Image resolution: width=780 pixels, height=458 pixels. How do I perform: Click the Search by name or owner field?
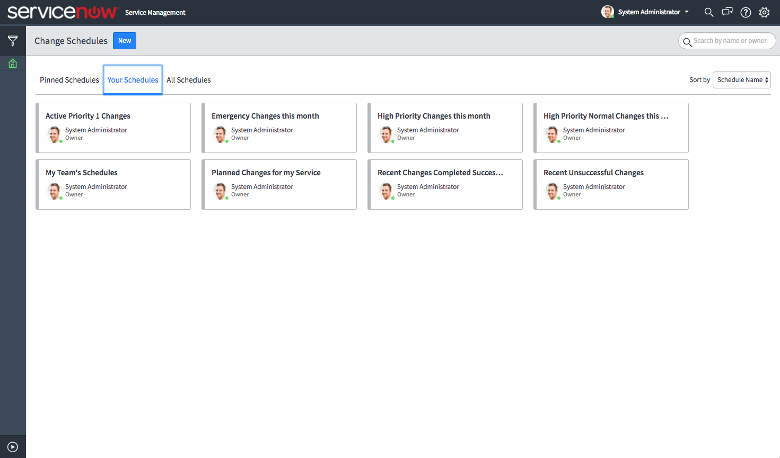click(727, 41)
